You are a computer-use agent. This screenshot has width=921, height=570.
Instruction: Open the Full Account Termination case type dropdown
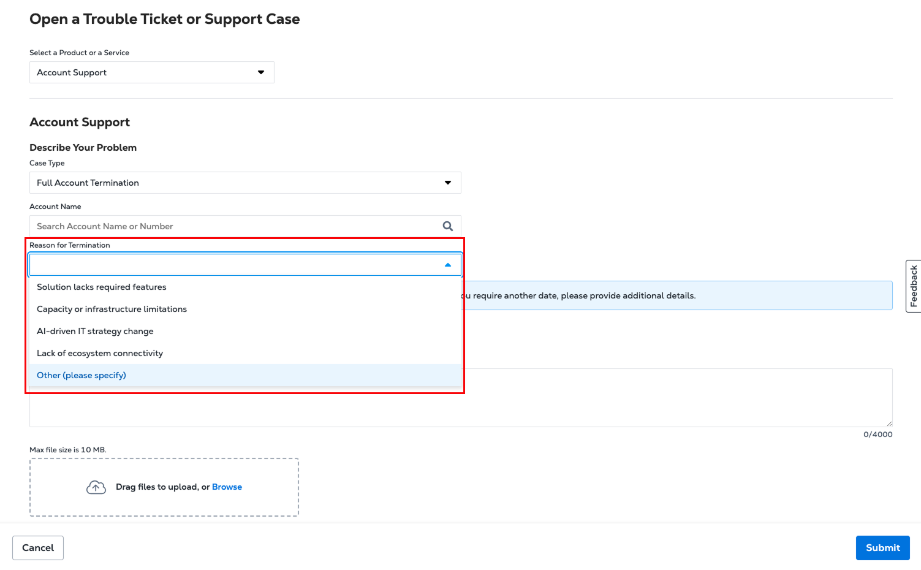244,183
